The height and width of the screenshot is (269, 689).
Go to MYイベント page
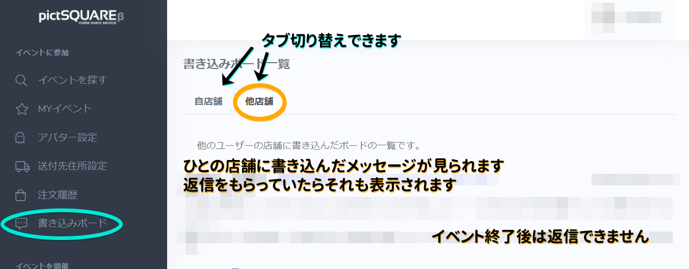coord(65,108)
